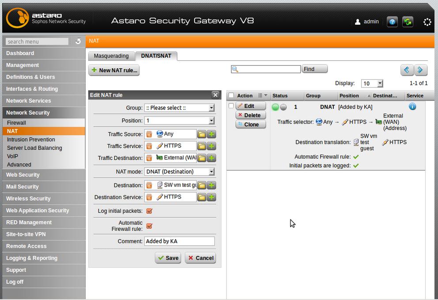Click Edit for DNAT rule 1

[x=250, y=106]
